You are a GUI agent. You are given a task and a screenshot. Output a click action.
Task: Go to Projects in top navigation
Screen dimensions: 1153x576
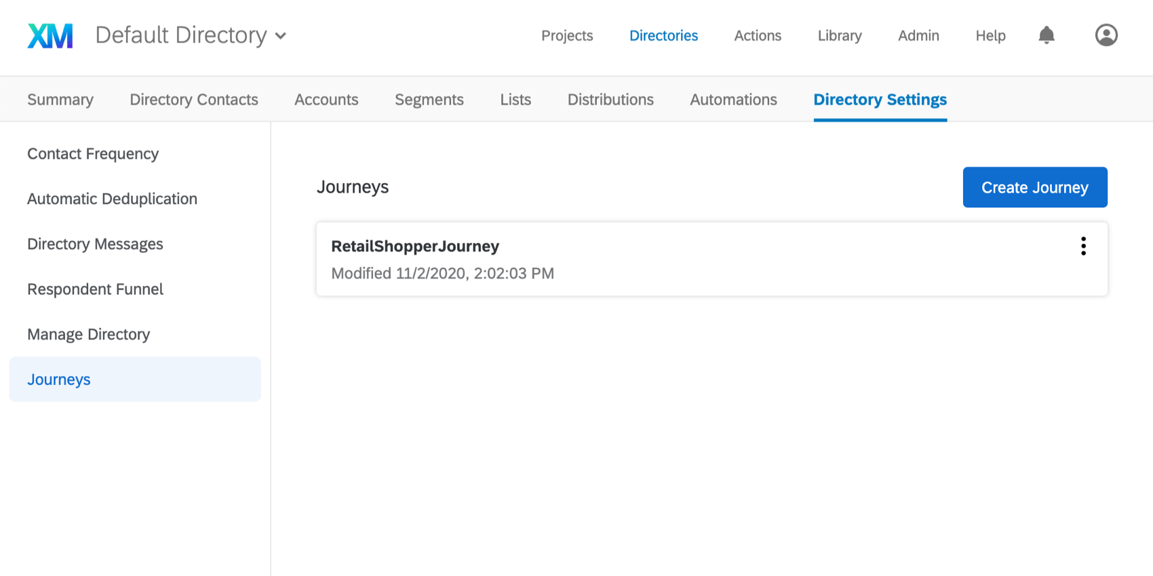tap(567, 36)
